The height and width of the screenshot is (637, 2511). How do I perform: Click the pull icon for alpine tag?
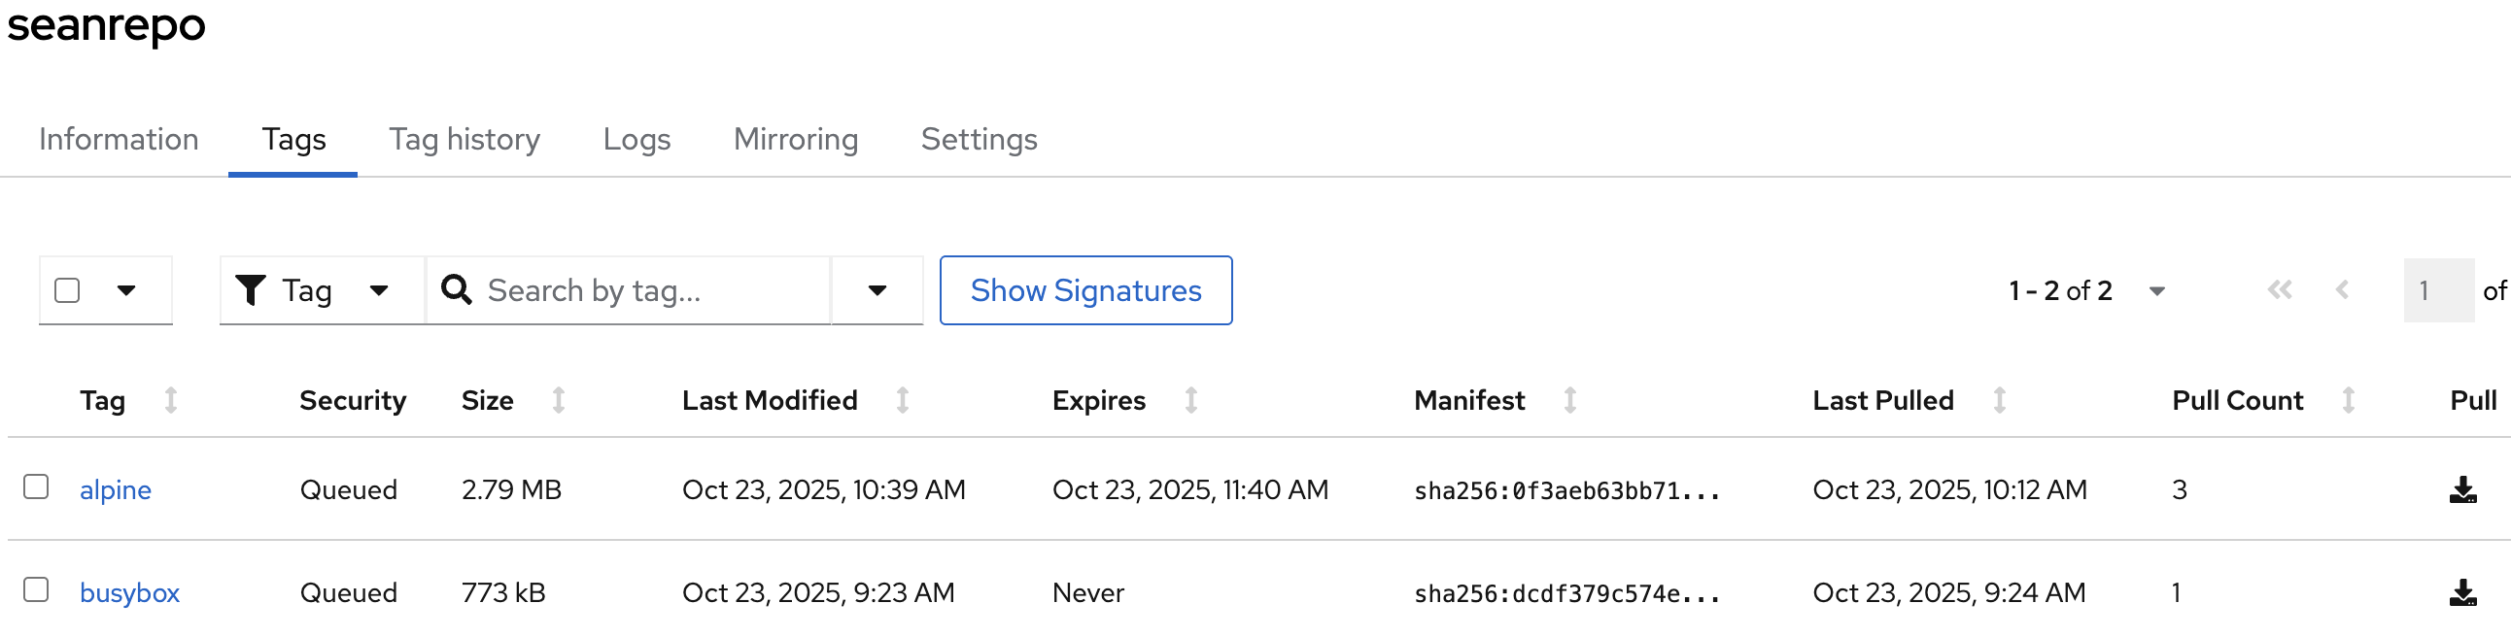tap(2462, 490)
